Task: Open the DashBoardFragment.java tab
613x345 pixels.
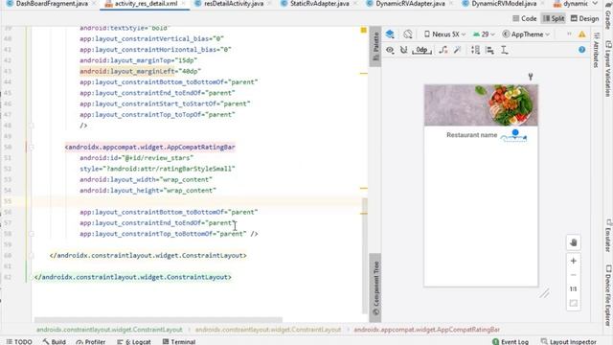Action: click(x=47, y=4)
